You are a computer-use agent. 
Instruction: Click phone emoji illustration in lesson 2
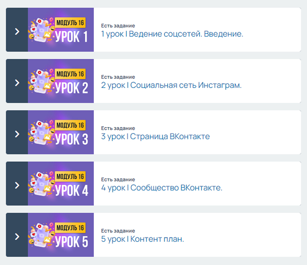tap(41, 81)
